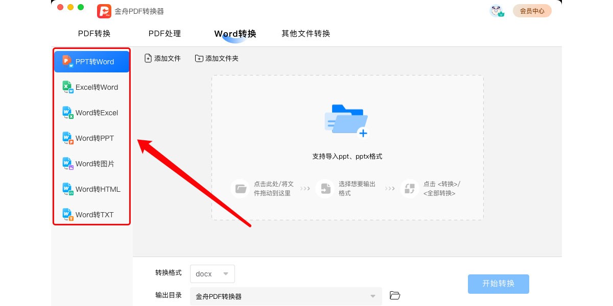The width and height of the screenshot is (613, 306).
Task: Open the 其他文件转换 tab
Action: [x=305, y=34]
